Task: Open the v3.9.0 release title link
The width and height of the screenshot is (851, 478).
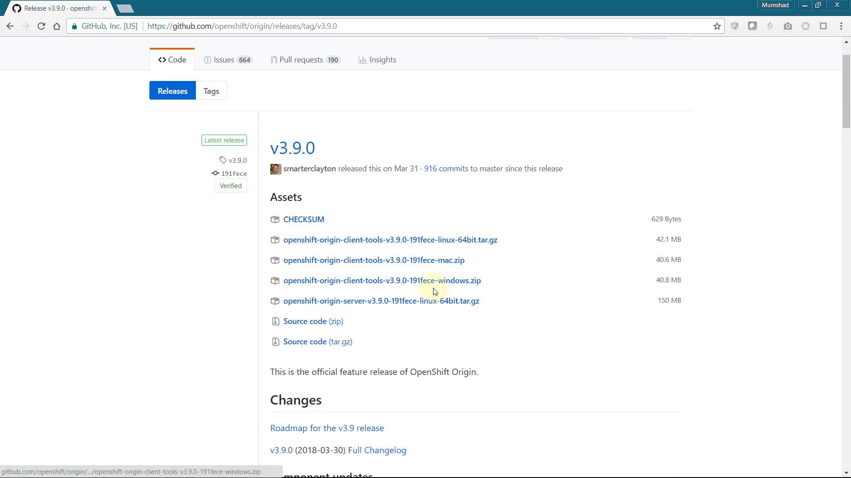Action: point(293,148)
